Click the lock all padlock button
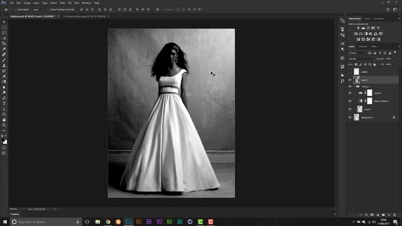The width and height of the screenshot is (402, 226). [x=374, y=64]
